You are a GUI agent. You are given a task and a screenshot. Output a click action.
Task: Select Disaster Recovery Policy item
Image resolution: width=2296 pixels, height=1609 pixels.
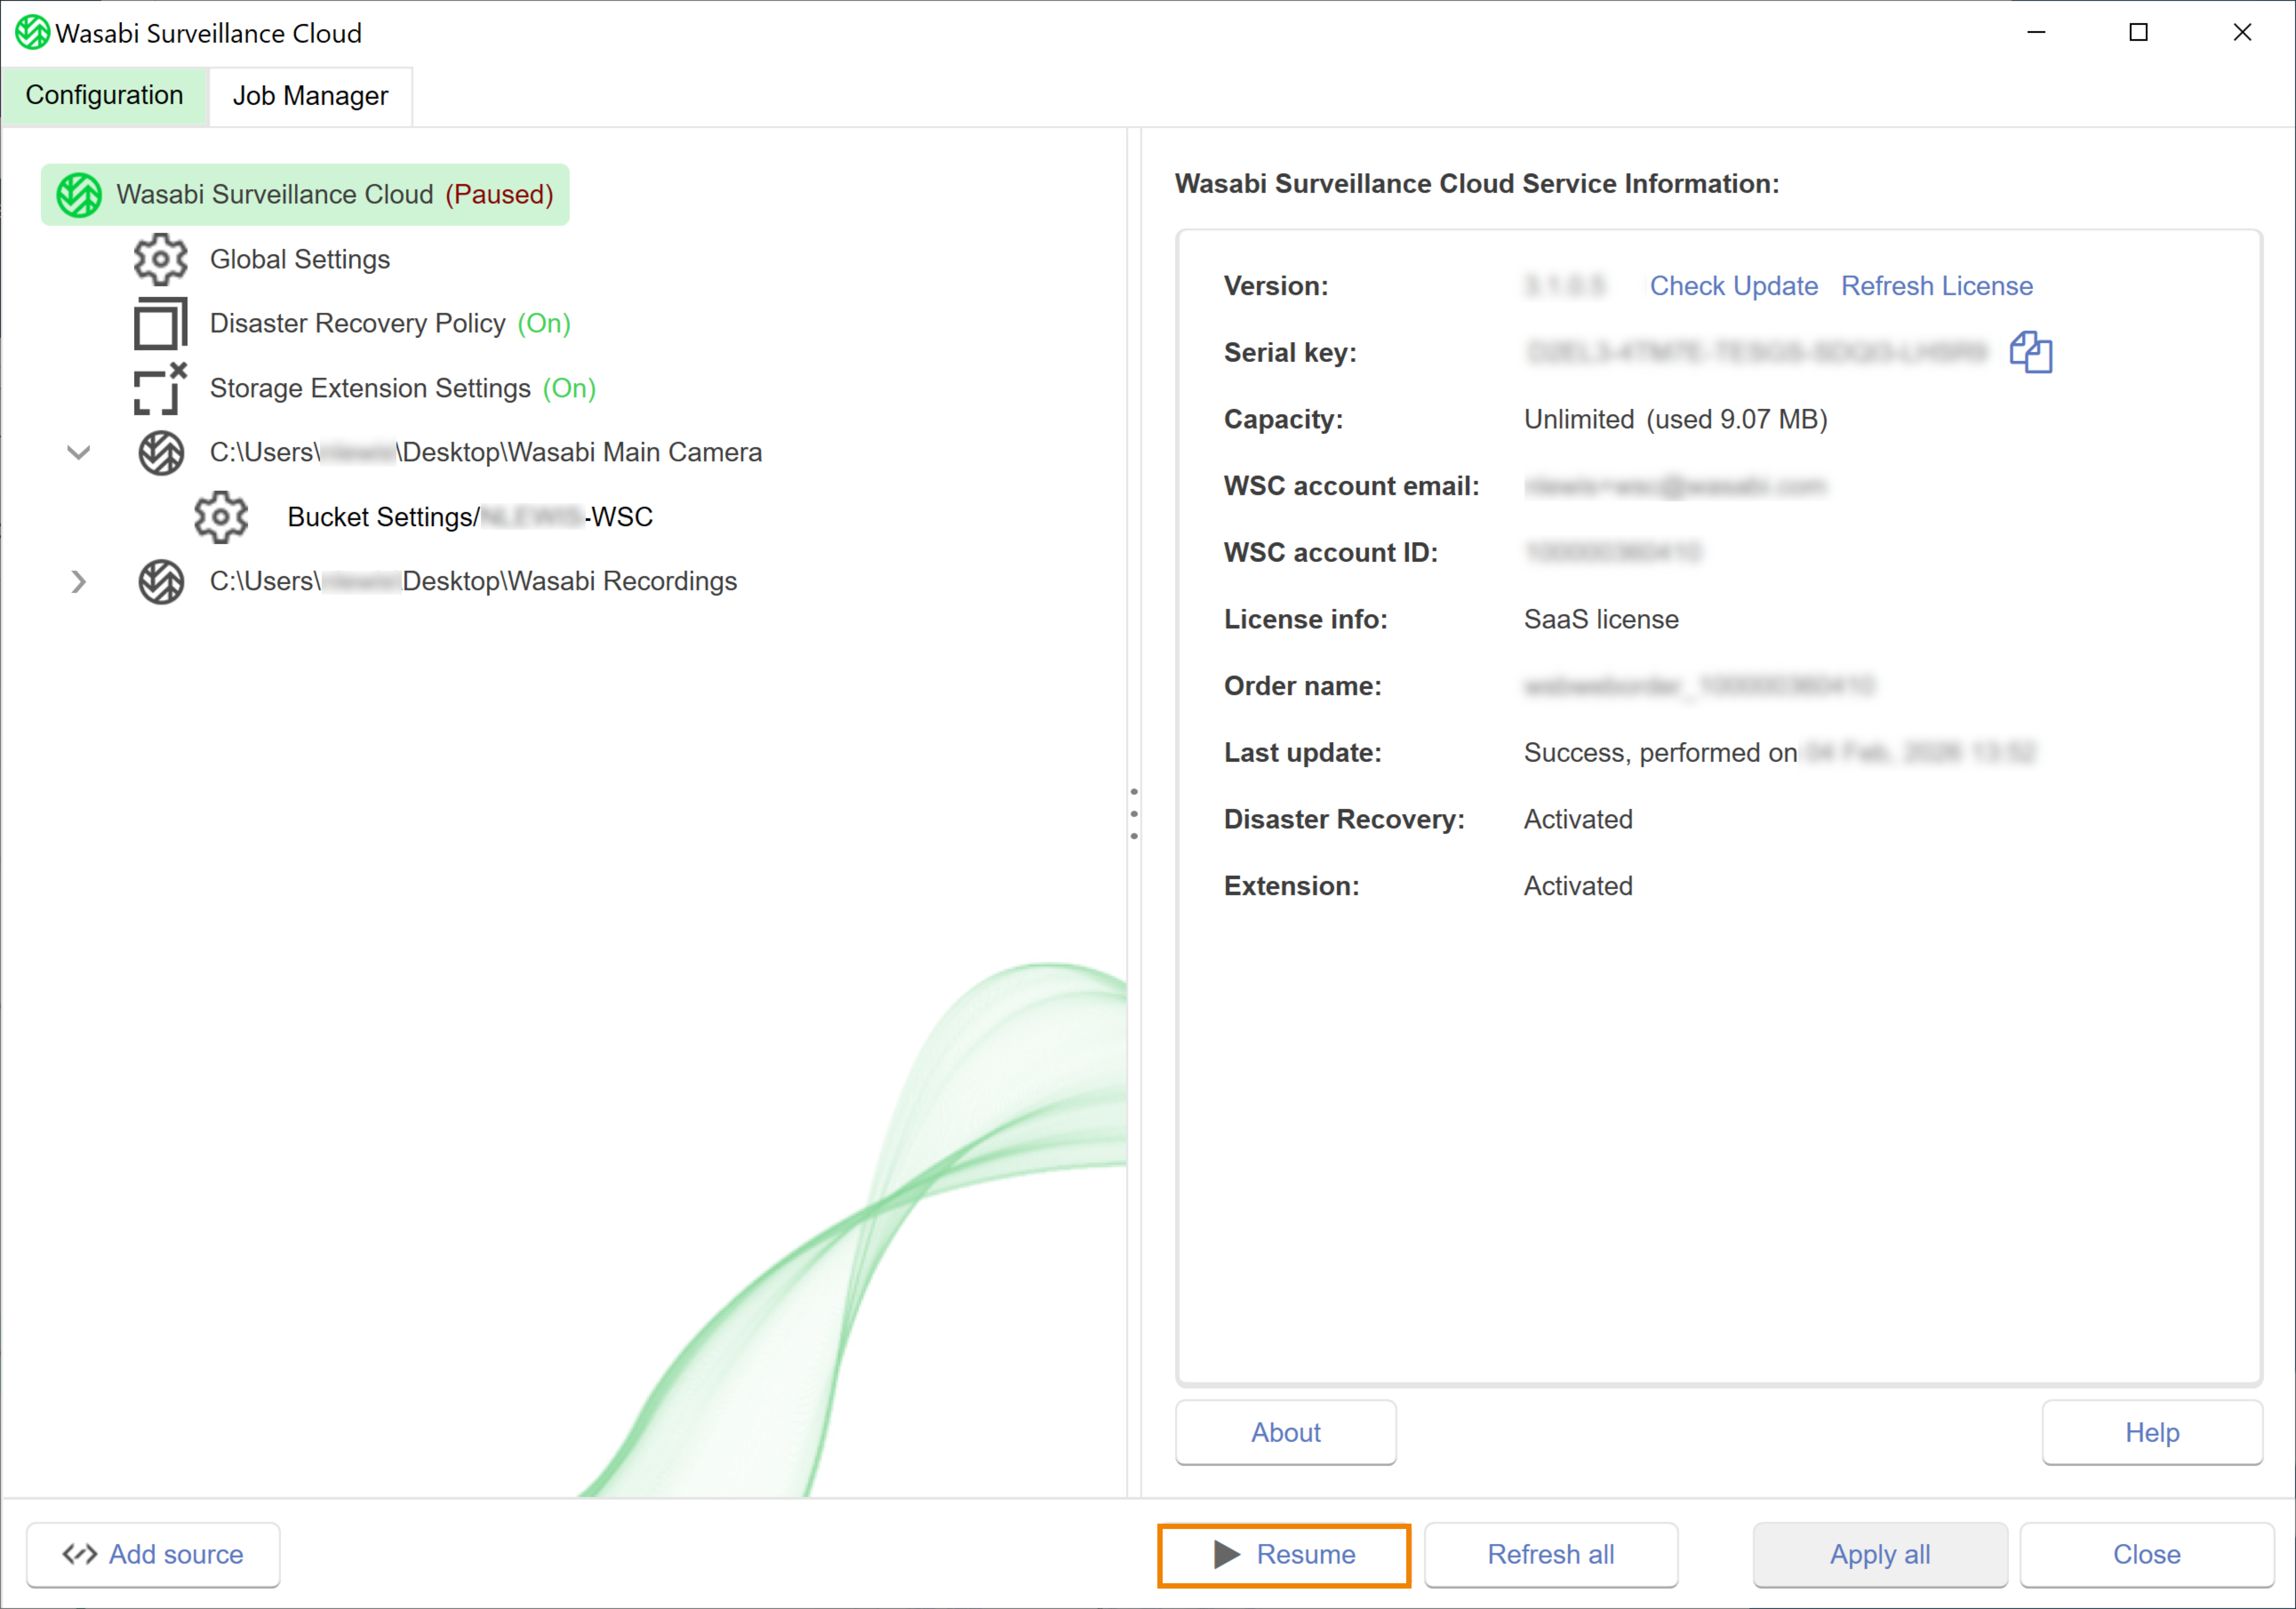coord(390,324)
